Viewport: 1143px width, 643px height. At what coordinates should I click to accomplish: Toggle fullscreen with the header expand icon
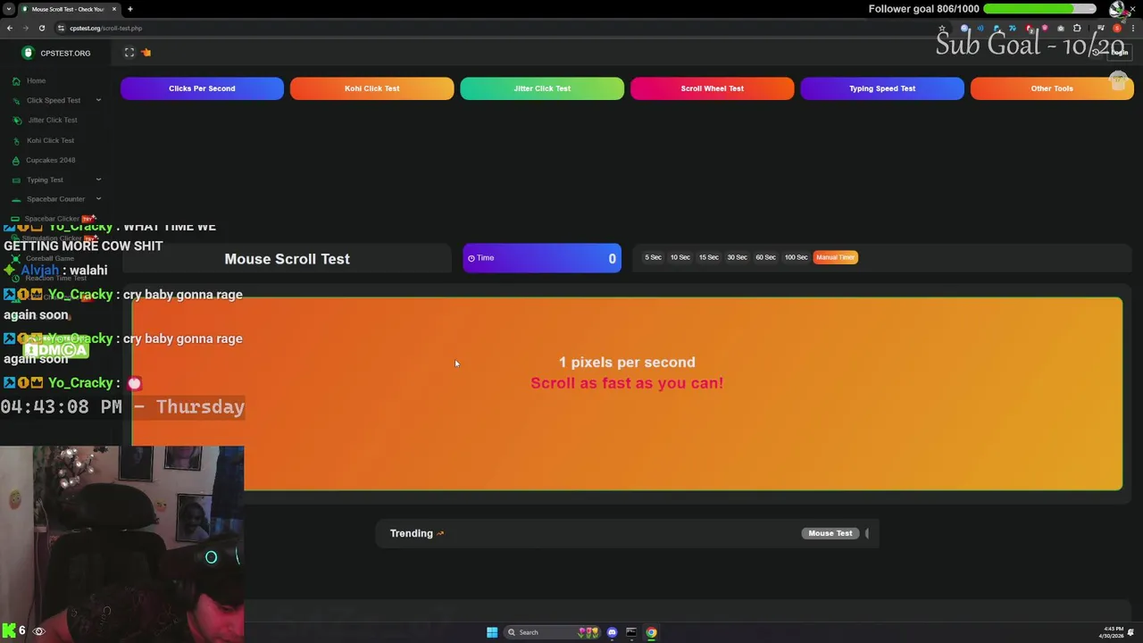coord(129,53)
